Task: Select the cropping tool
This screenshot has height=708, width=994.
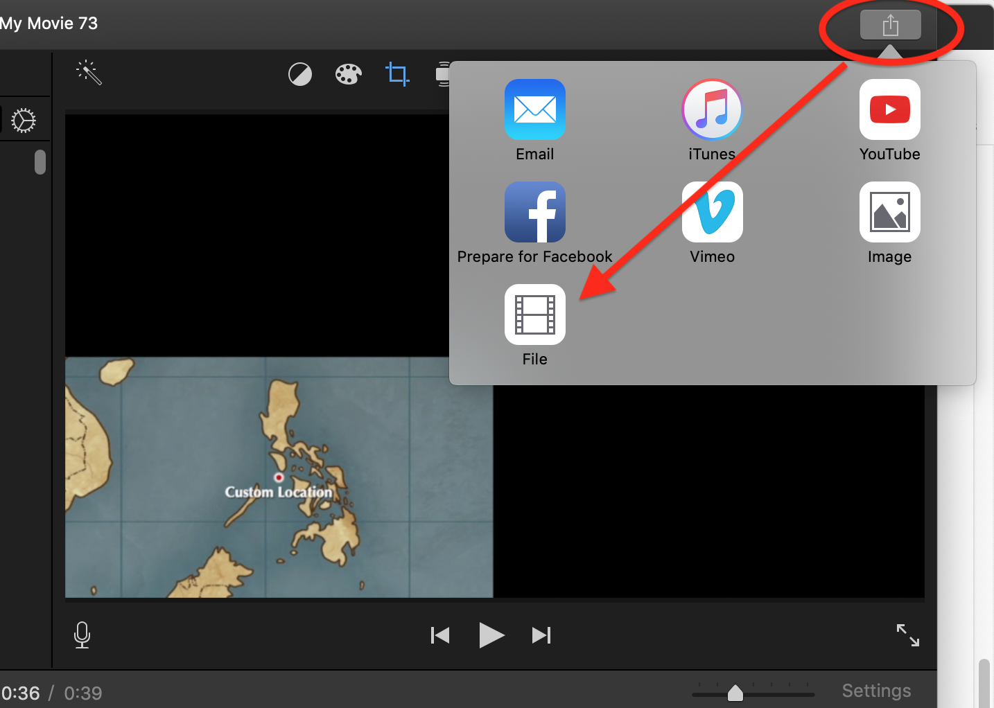Action: click(x=397, y=73)
